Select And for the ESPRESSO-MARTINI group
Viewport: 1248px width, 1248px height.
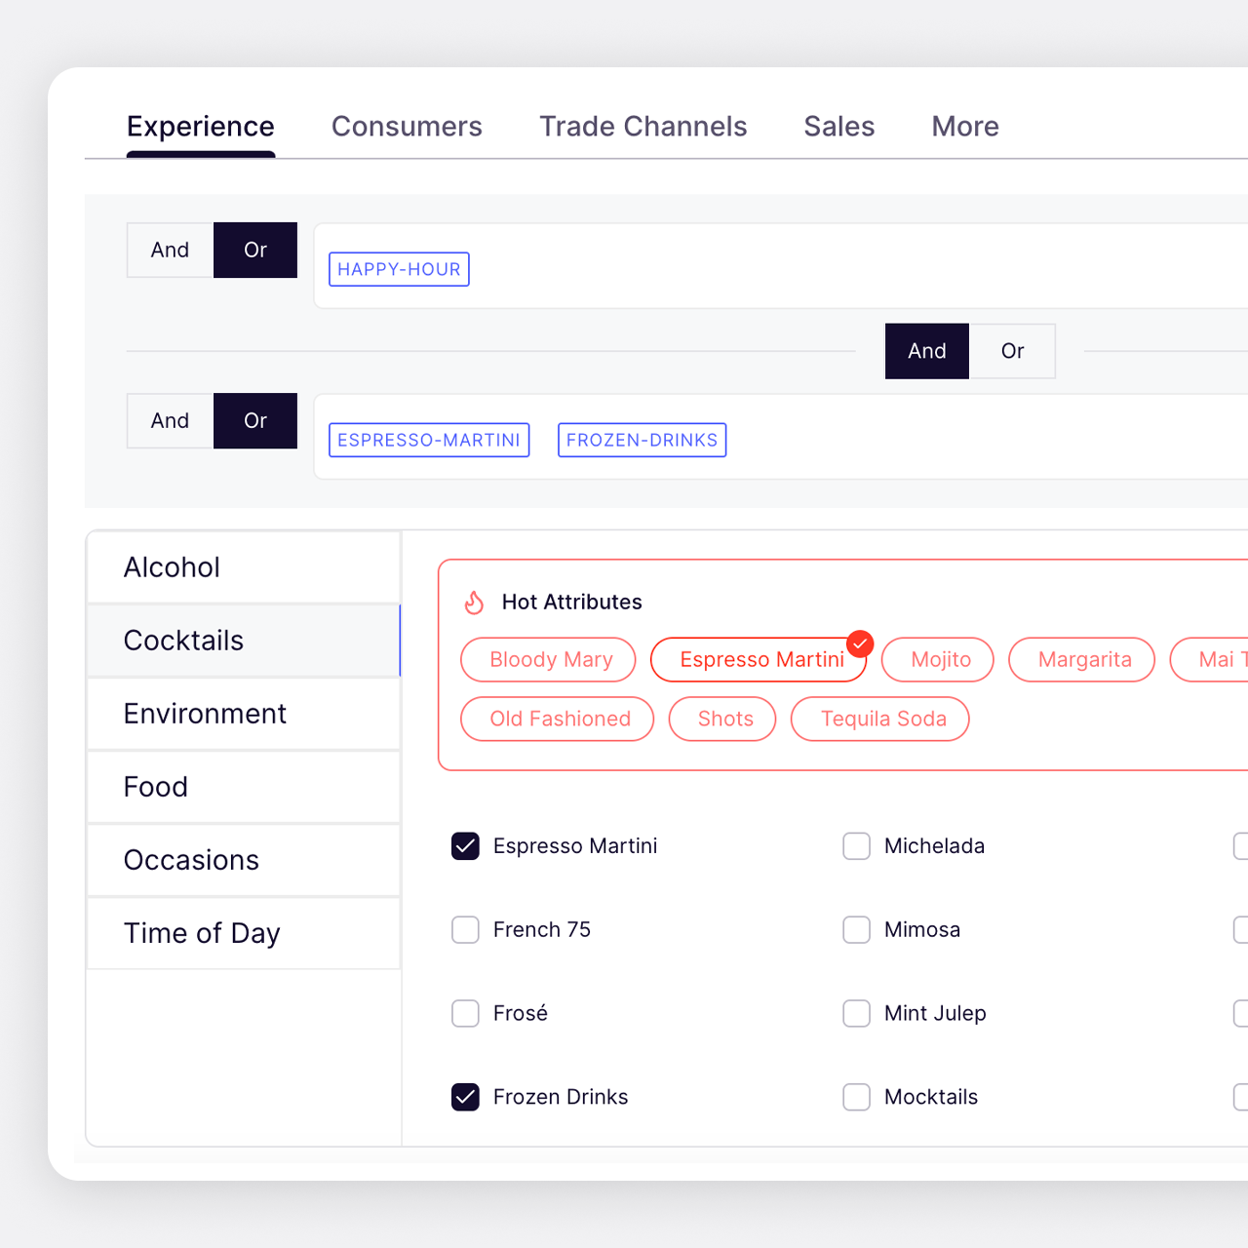point(170,421)
